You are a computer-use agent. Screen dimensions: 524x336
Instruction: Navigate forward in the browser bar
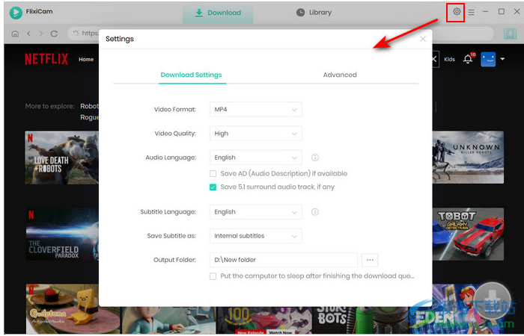[x=41, y=34]
